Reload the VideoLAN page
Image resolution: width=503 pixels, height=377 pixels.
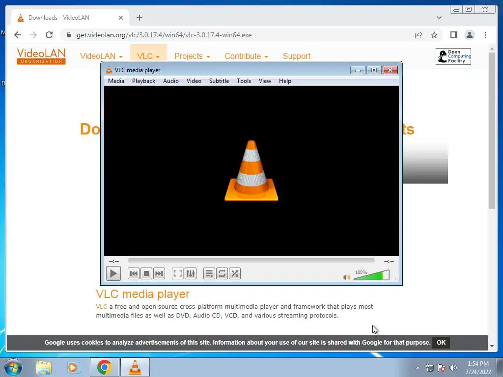49,35
